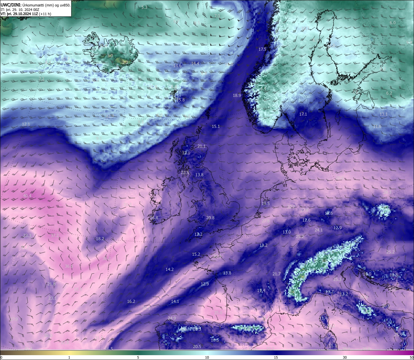Click the 18.2 value in the Atlantic
Viewport: 414px width, 360px height.
[100, 239]
